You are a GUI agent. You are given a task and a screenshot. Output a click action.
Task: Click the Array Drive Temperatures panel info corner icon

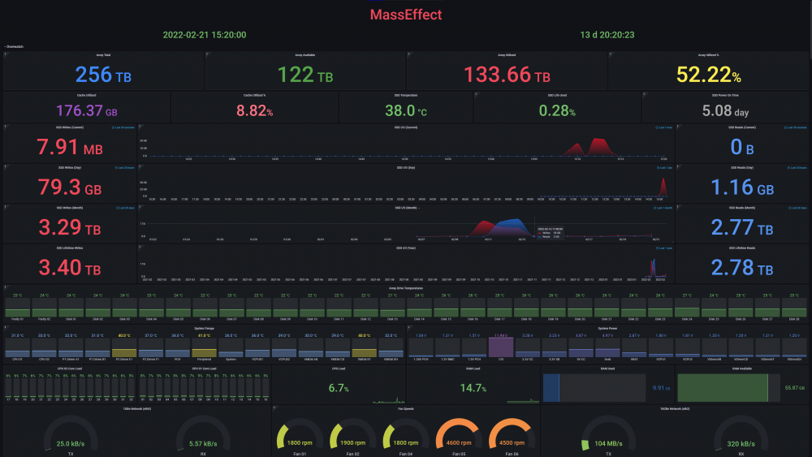tap(6, 287)
